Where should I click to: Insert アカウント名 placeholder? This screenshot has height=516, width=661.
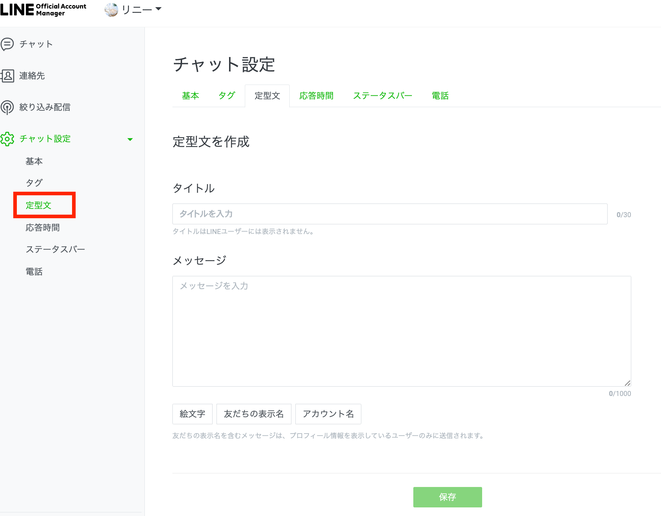328,414
